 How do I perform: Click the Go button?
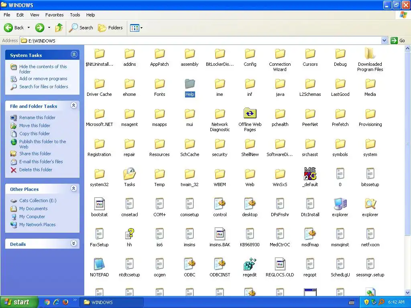click(x=398, y=41)
